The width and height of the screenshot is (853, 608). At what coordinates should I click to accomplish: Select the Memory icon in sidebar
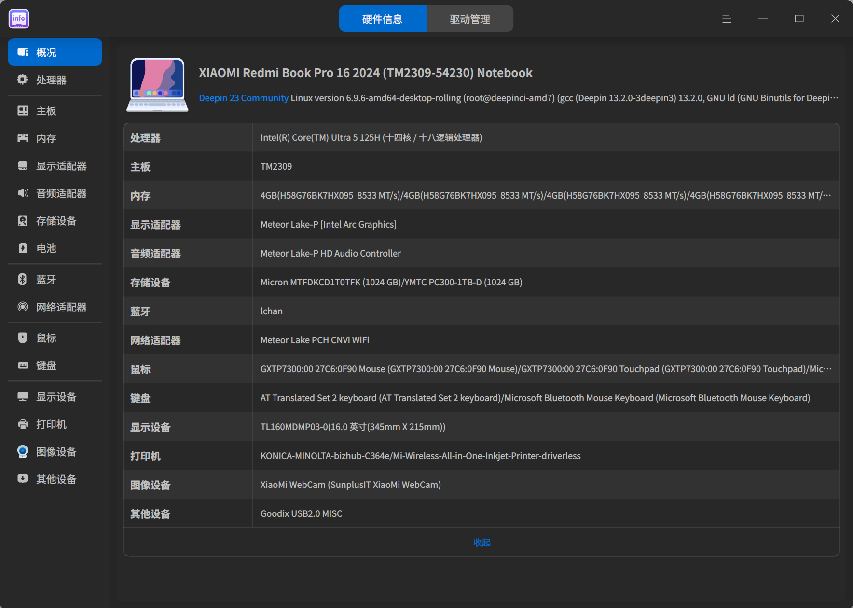(x=23, y=138)
